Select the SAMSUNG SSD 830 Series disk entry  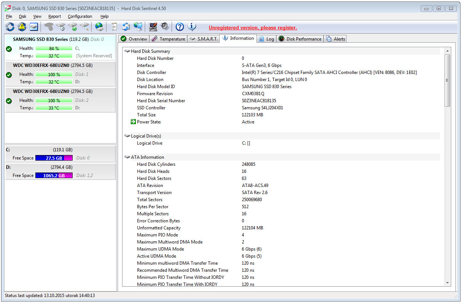[x=60, y=48]
